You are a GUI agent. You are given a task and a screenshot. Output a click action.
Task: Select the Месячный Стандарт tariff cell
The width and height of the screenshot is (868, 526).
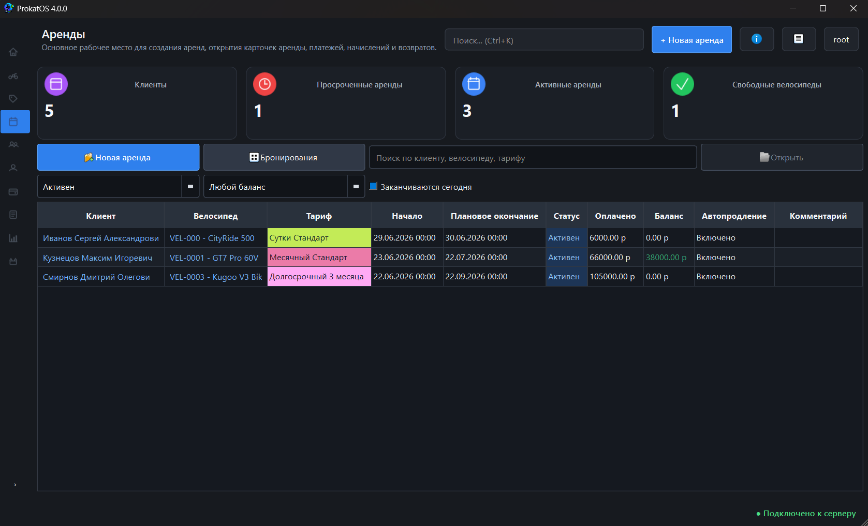[319, 258]
